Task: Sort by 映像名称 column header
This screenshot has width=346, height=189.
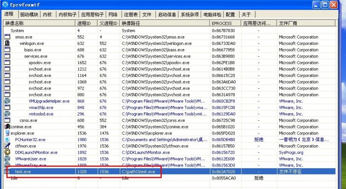Action: pyautogui.click(x=39, y=23)
